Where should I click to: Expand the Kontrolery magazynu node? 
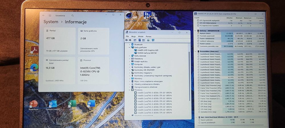coord(129,73)
